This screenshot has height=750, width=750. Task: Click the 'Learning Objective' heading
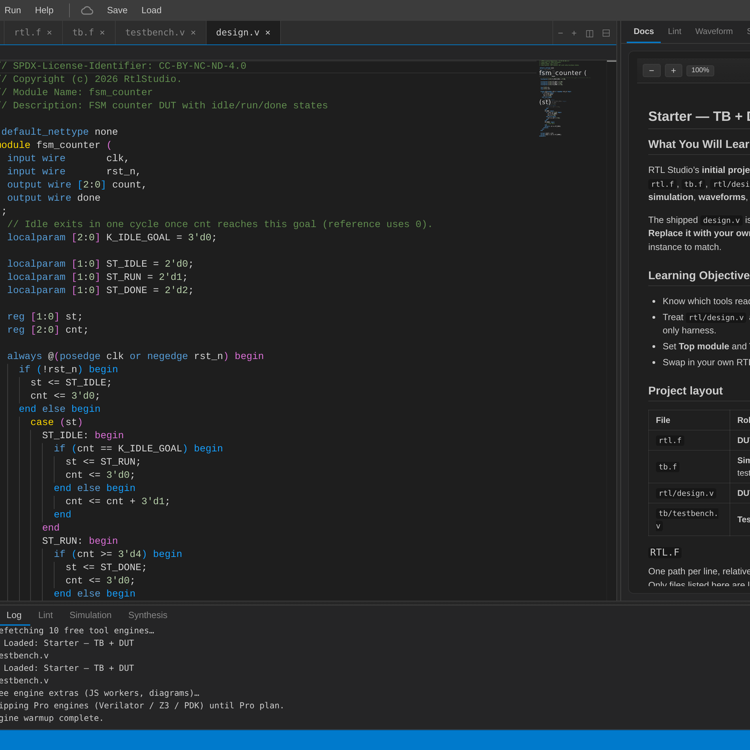tap(698, 275)
